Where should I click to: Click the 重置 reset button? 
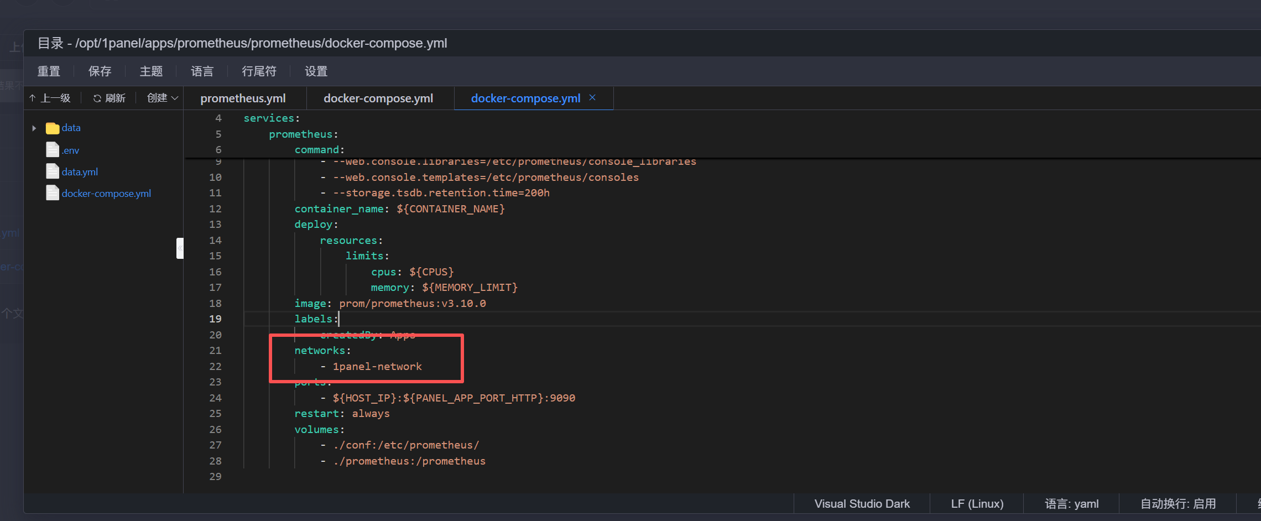[x=49, y=71]
